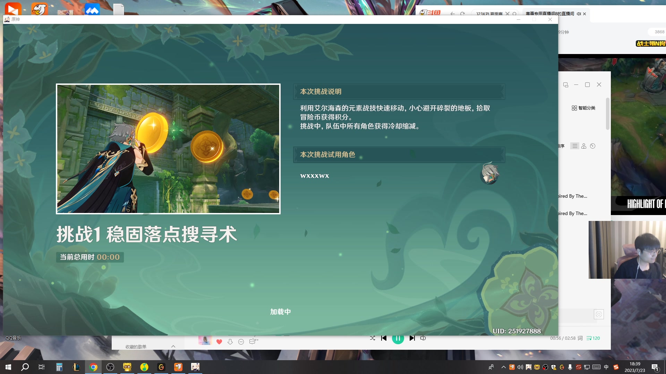
Task: Switch to Chrome in taskbar
Action: [93, 367]
